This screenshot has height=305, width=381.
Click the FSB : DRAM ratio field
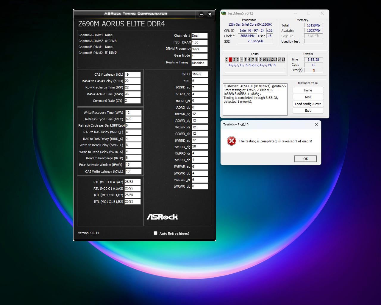coord(199,43)
